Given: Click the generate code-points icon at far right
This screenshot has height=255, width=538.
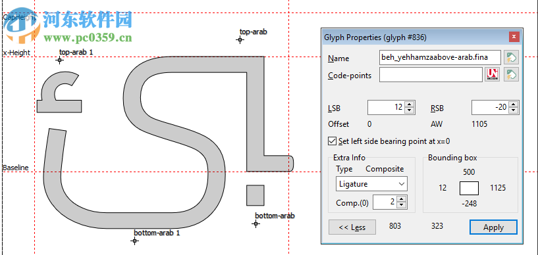Looking at the screenshot, I should click(x=511, y=75).
